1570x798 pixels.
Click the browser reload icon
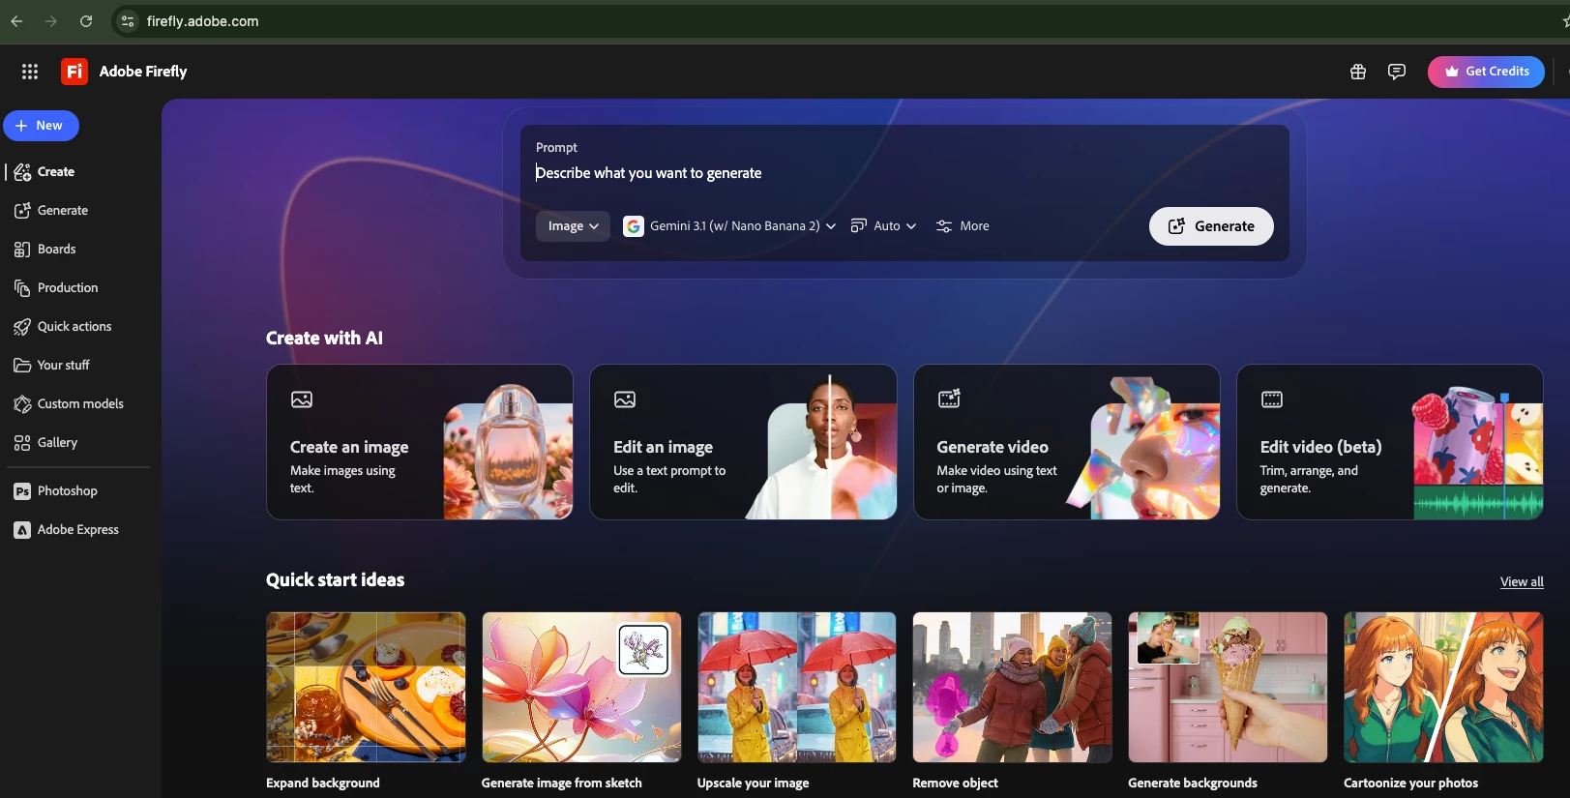86,21
